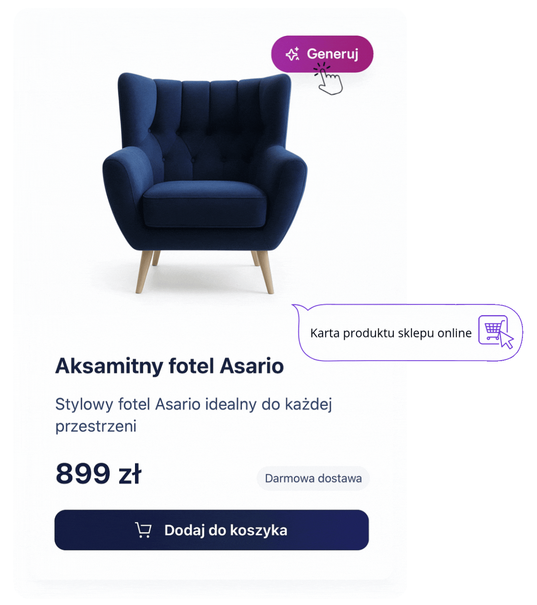
Task: Select the Darmowa dostawa badge
Action: pyautogui.click(x=313, y=478)
